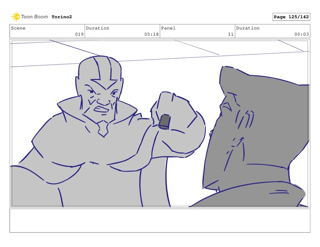The image size is (320, 247).
Task: Click panel number 11
Action: pos(231,34)
